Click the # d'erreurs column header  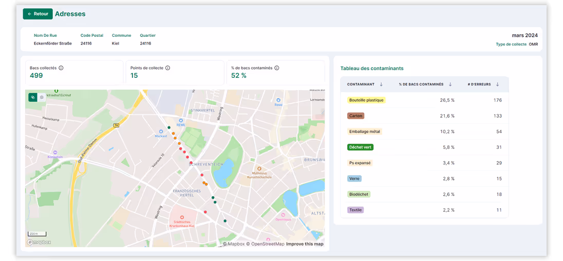480,84
